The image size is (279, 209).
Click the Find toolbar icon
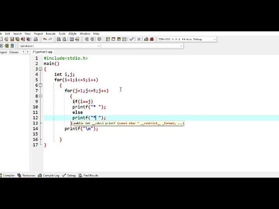pyautogui.click(x=59, y=39)
